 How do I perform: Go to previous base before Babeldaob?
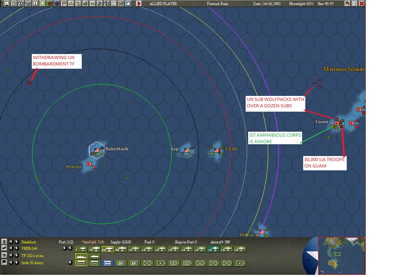pos(11,242)
